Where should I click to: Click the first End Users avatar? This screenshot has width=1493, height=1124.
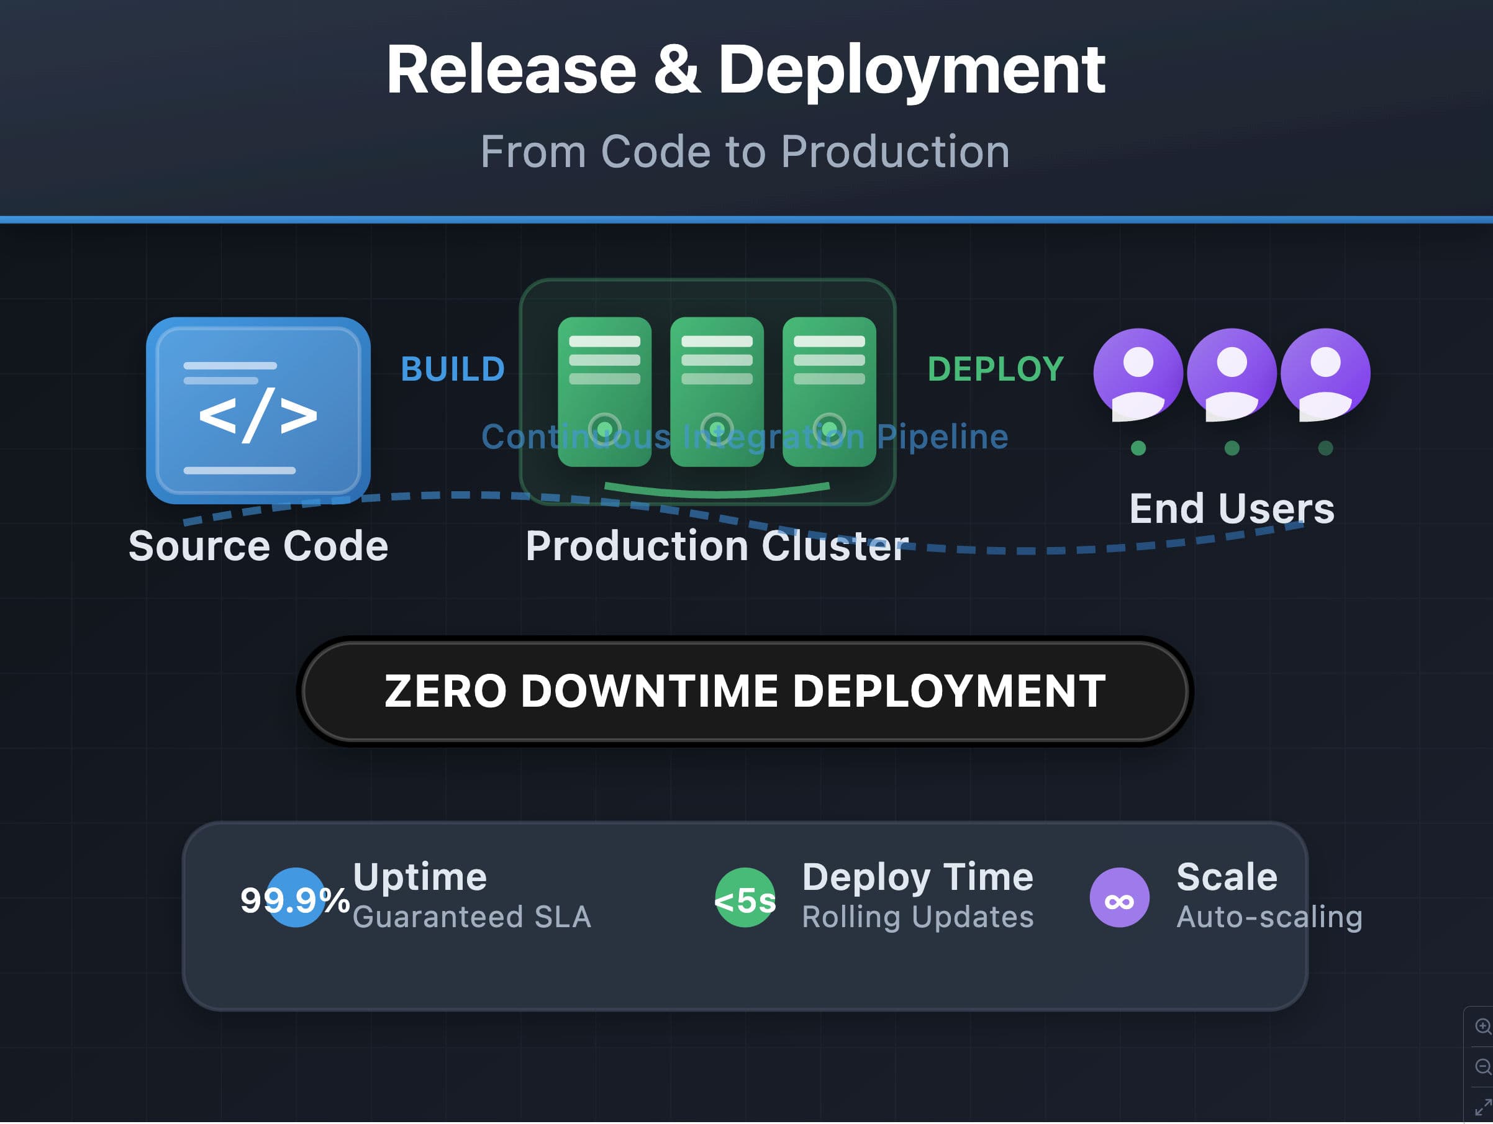[1138, 374]
